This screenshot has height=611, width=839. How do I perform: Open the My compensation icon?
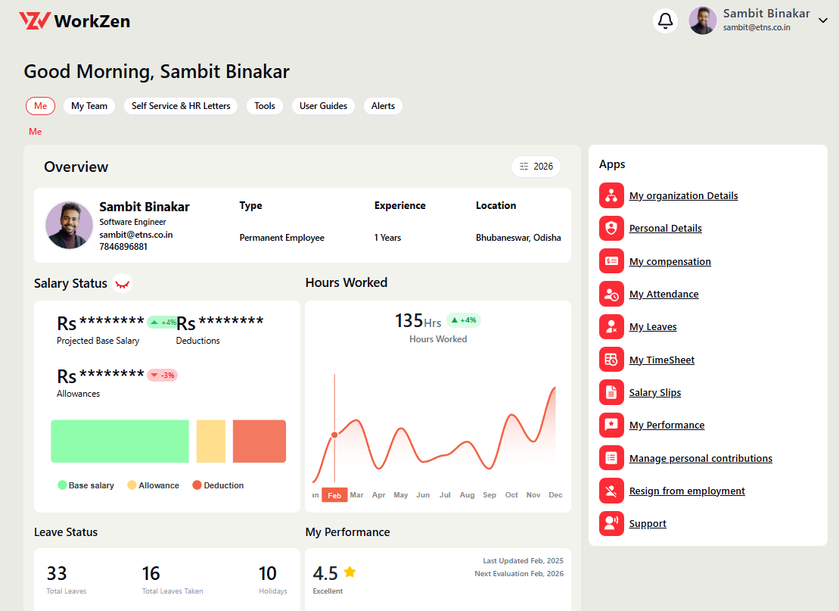pos(611,261)
